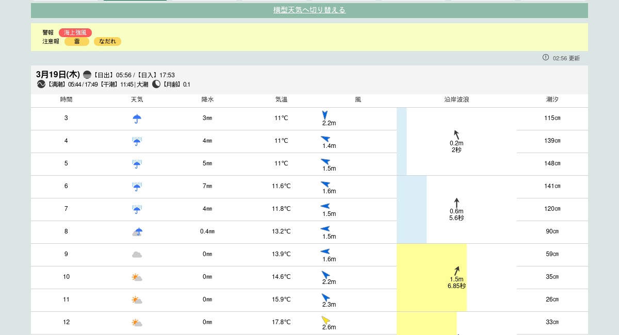The width and height of the screenshot is (619, 335).
Task: Select the cloudy icon at 9時
Action: [x=137, y=255]
